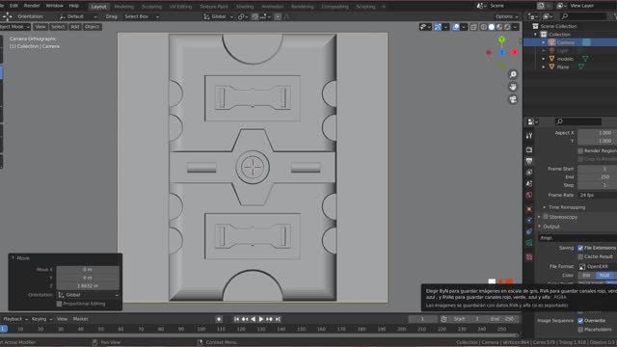
Task: Open the Object Constraints properties tab icon
Action: coord(529,231)
